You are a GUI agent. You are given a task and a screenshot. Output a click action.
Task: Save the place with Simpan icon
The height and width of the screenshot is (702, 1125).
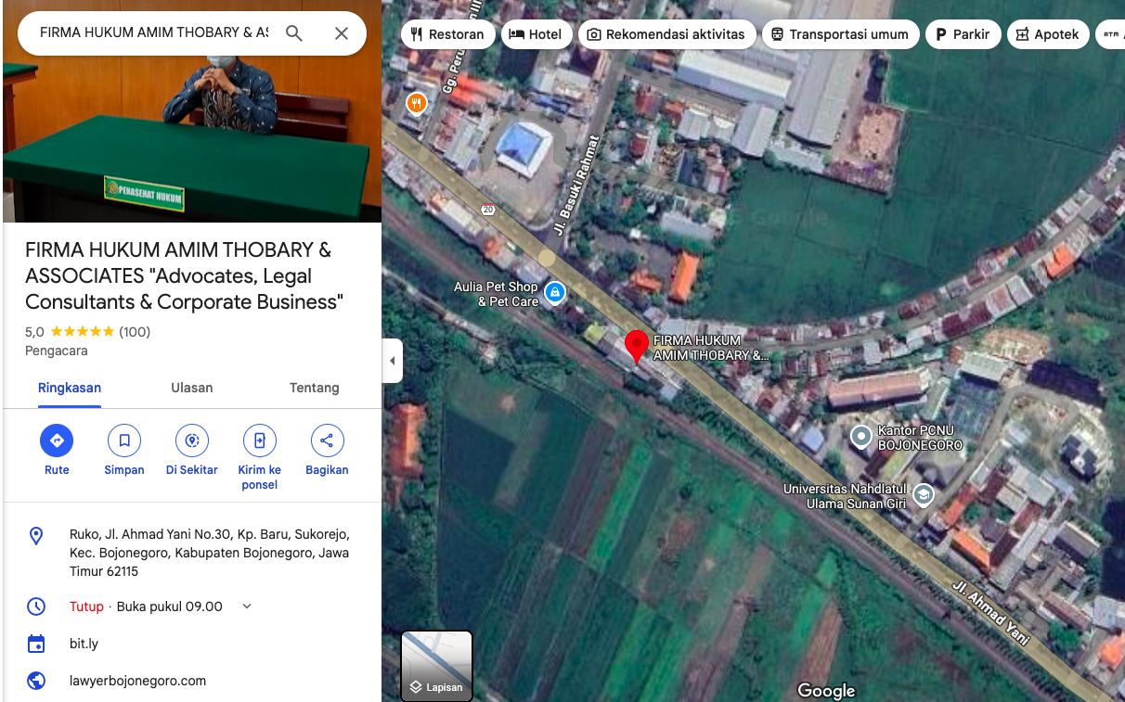pyautogui.click(x=124, y=440)
